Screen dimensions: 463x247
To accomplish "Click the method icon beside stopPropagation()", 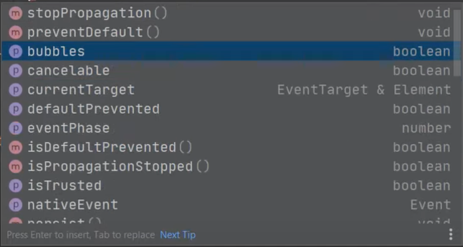I will [16, 13].
